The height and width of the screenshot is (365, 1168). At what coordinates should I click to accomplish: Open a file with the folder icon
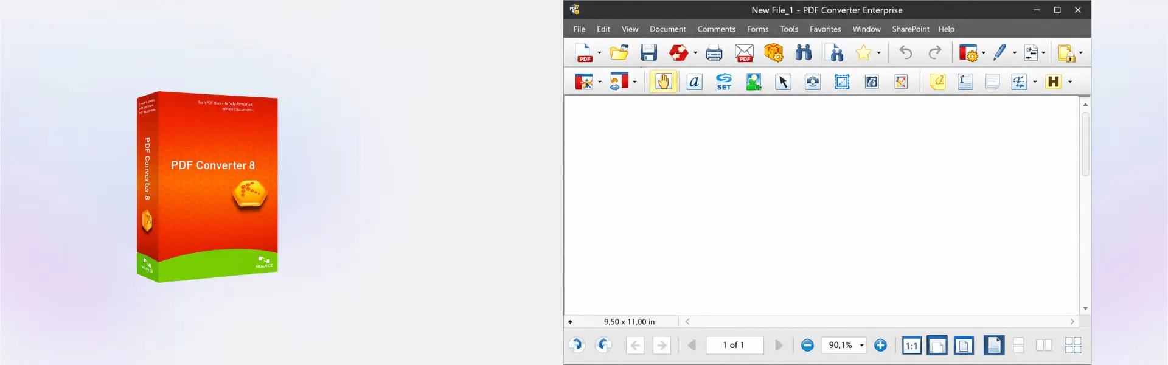tap(619, 53)
